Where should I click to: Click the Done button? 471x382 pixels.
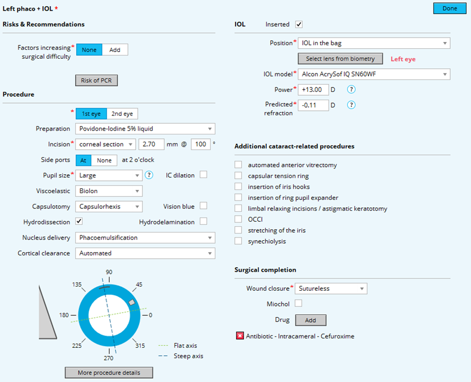(449, 8)
